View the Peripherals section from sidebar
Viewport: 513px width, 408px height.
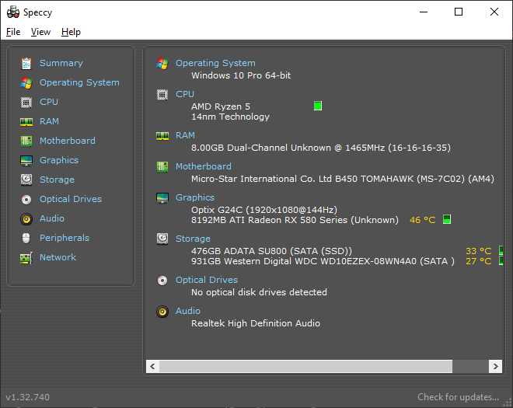coord(65,238)
